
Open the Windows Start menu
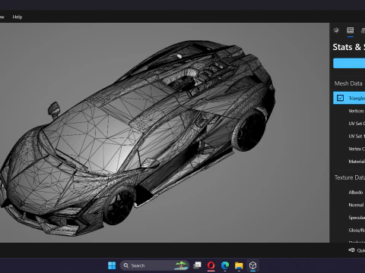coord(112,265)
